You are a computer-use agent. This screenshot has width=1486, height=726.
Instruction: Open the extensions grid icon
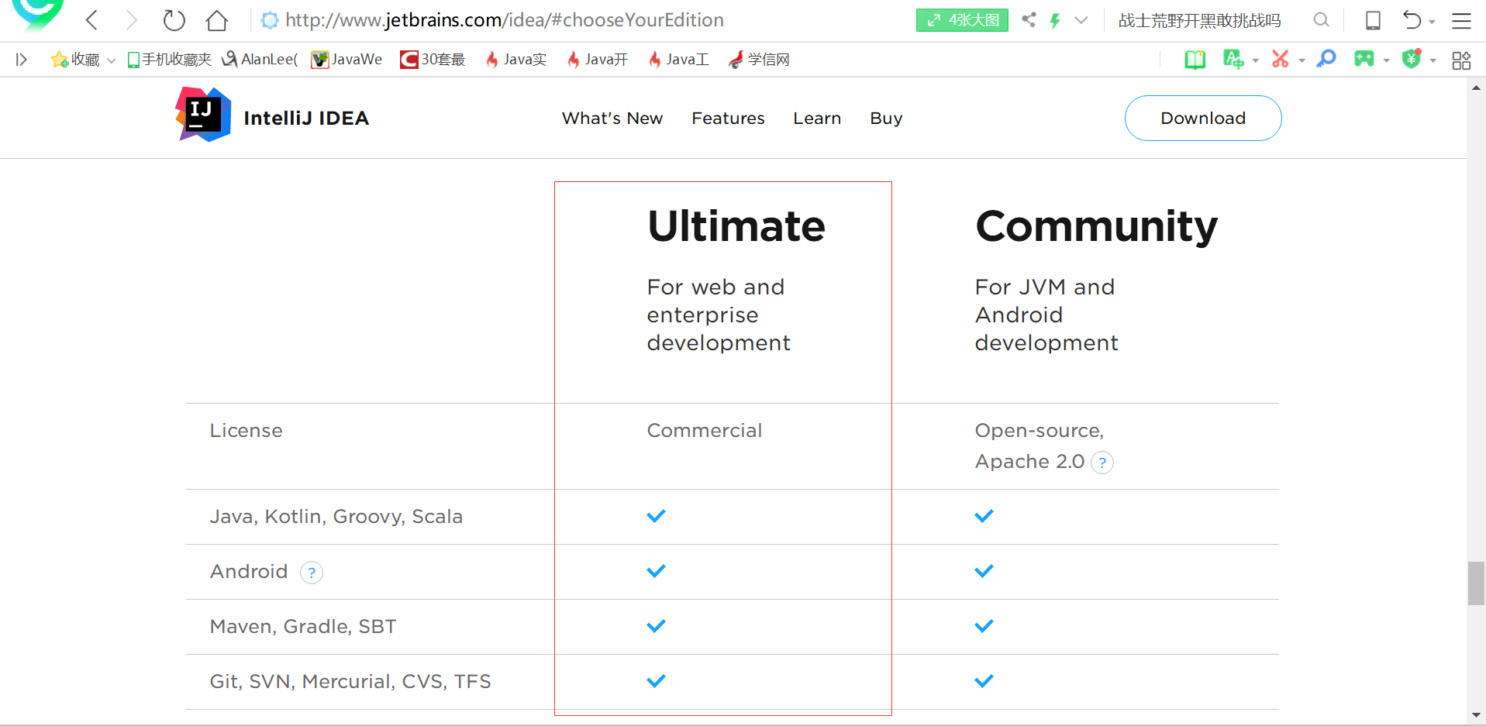coord(1461,60)
